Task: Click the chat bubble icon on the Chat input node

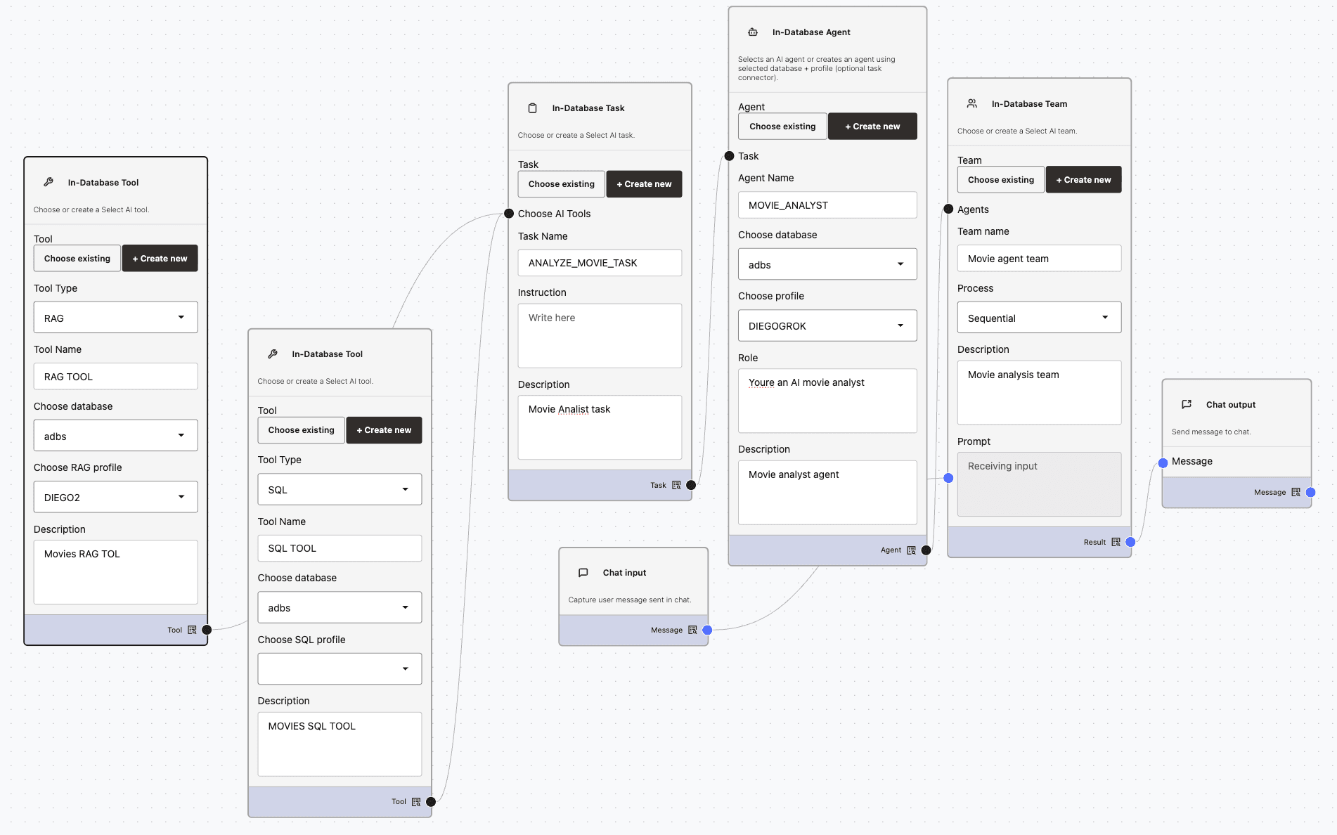Action: pos(583,572)
